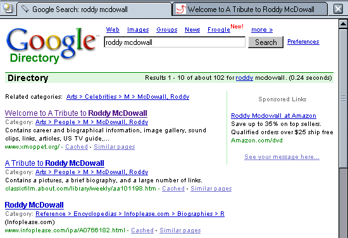Open the Roddy McDowall Infoplease result
This screenshot has width=348, height=238.
click(34, 205)
